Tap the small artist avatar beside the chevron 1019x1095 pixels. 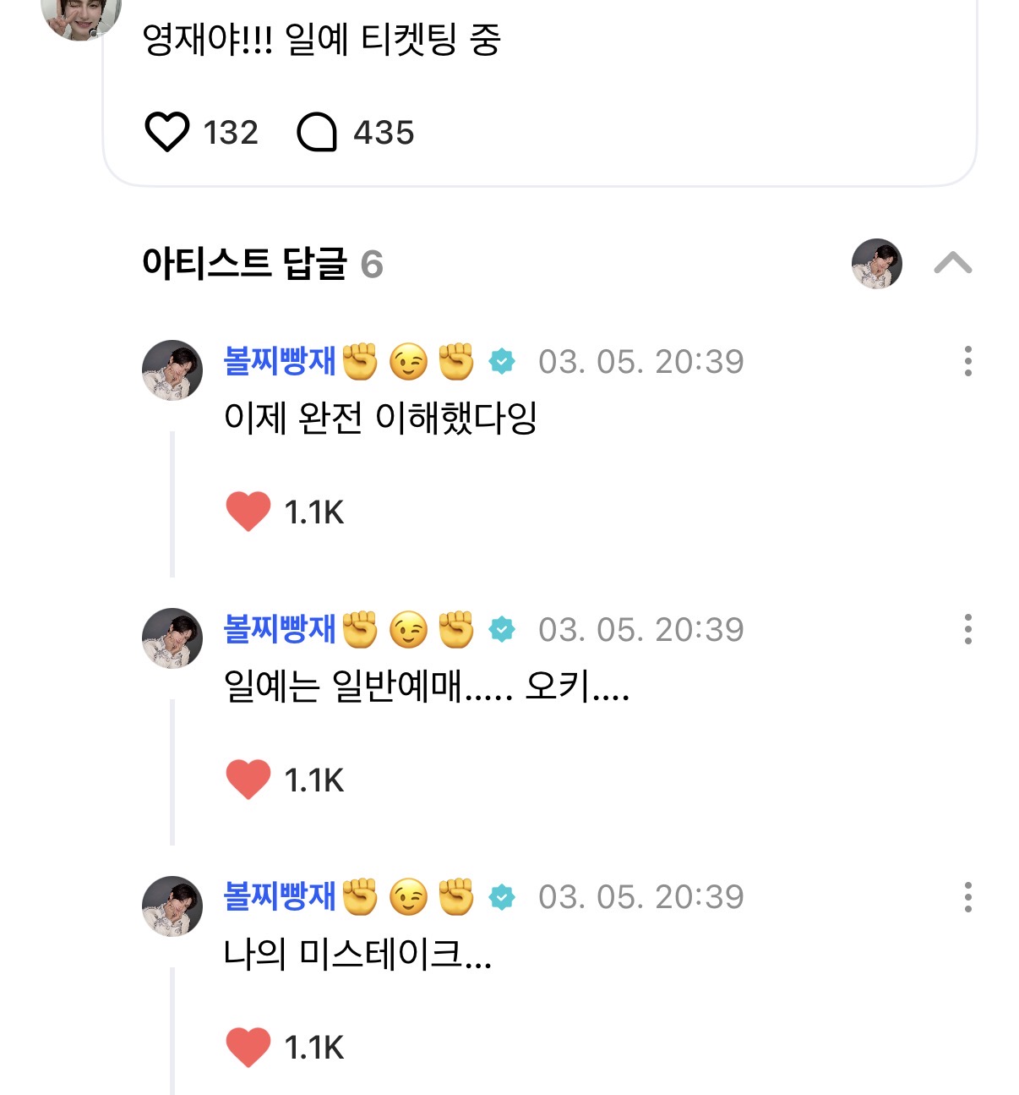876,264
